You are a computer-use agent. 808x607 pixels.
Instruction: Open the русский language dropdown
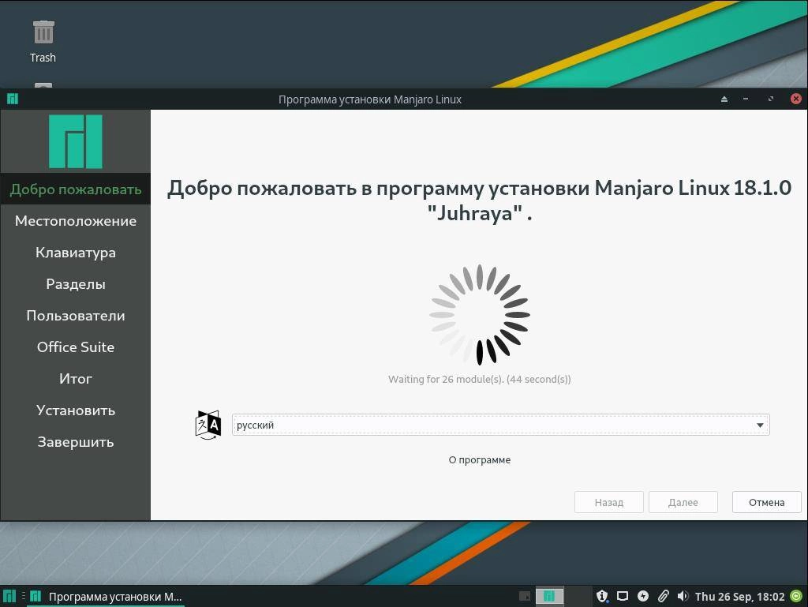click(x=500, y=425)
